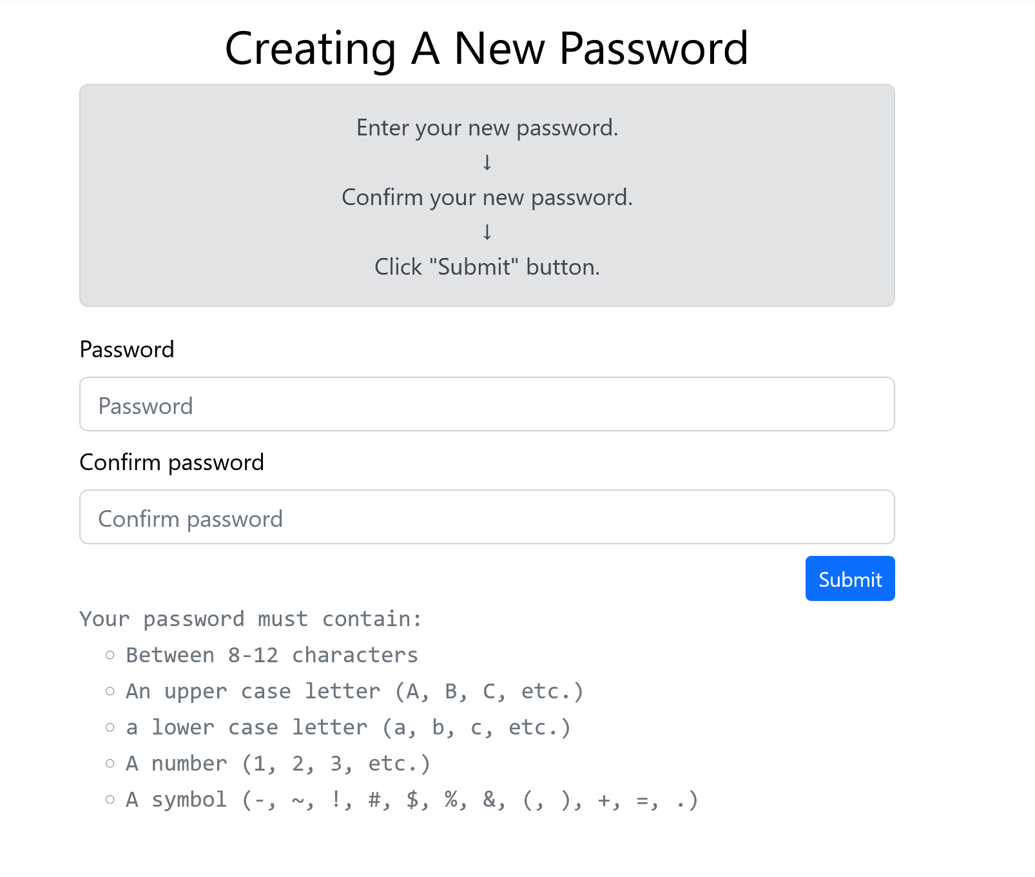The image size is (1035, 877).
Task: Click the "Confirm password" field label
Action: (x=171, y=462)
